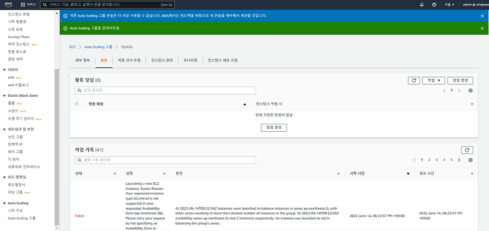The width and height of the screenshot is (489, 231).
Task: Open the 작업 dropdown button
Action: tap(434, 80)
